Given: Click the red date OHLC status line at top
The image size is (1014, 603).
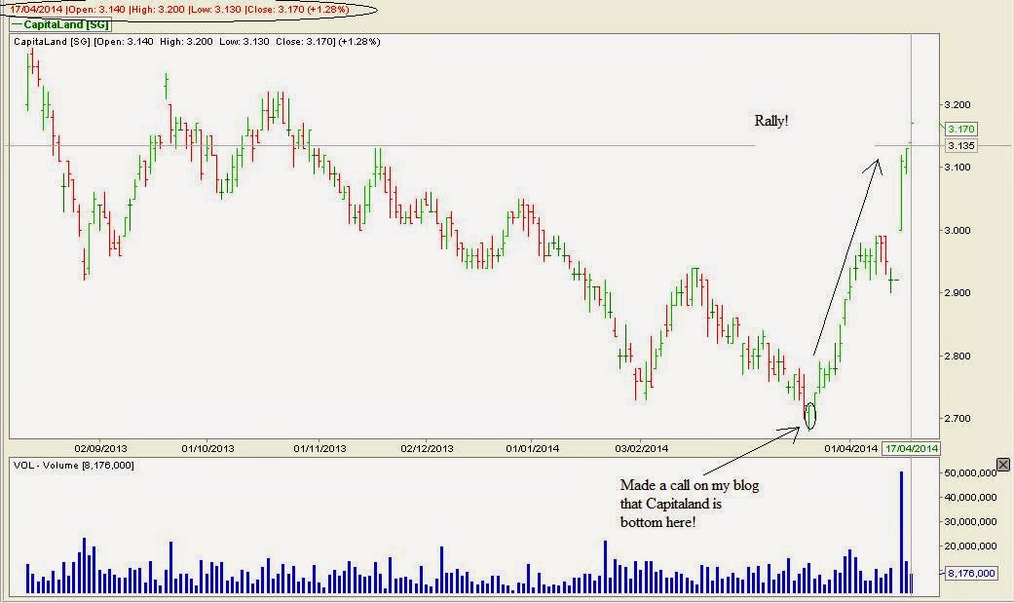Looking at the screenshot, I should coord(179,10).
